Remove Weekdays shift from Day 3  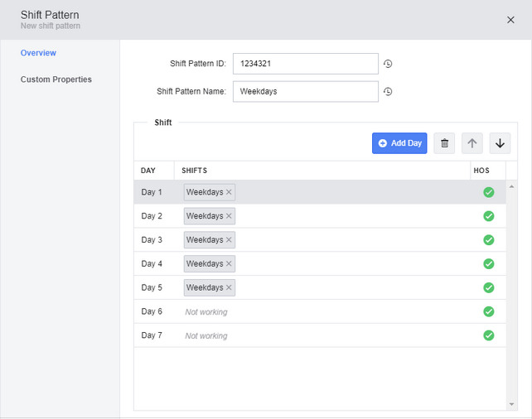pos(230,240)
